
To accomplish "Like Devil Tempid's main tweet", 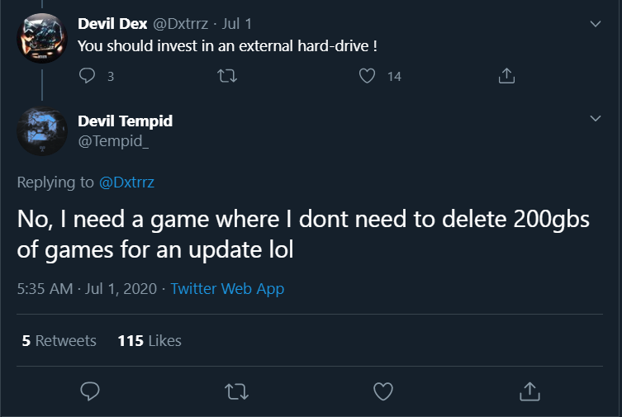I will [x=382, y=390].
